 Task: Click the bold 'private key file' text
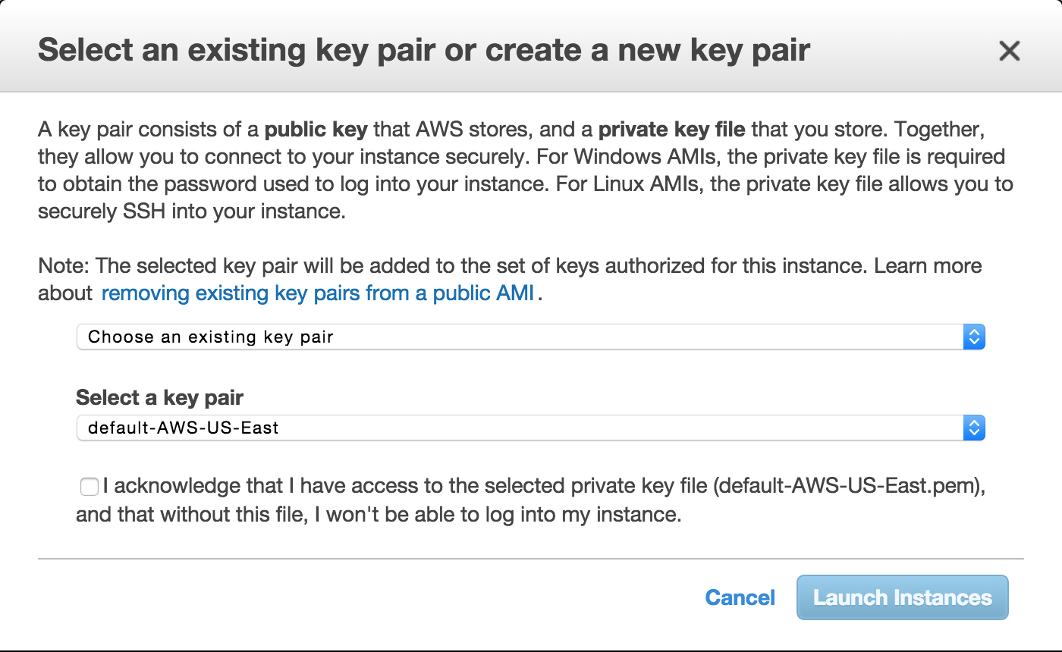pyautogui.click(x=671, y=130)
